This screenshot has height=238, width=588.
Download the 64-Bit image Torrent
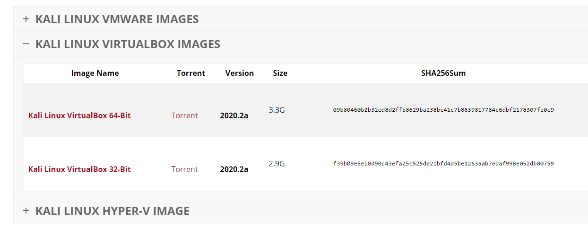pyautogui.click(x=184, y=115)
